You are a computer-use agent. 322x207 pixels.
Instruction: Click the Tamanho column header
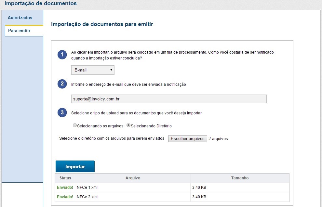[x=240, y=178]
